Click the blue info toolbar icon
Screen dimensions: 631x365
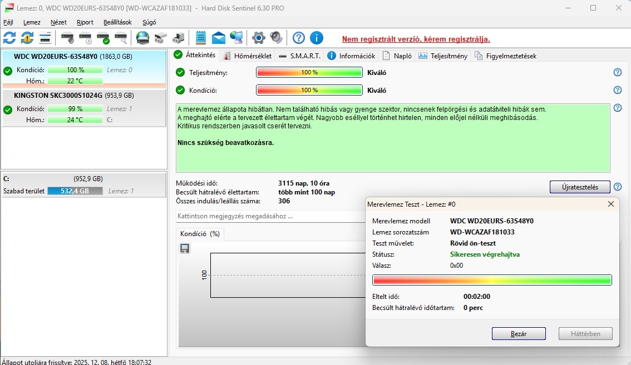click(x=317, y=38)
